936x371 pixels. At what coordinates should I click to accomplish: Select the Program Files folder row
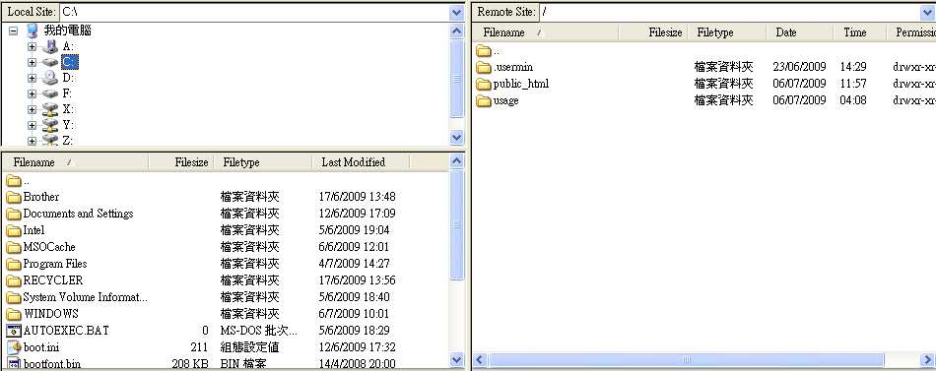[226, 264]
